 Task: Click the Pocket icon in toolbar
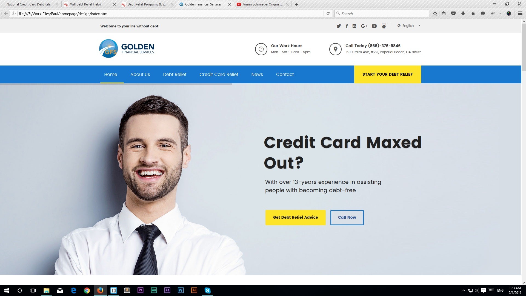pos(453,13)
